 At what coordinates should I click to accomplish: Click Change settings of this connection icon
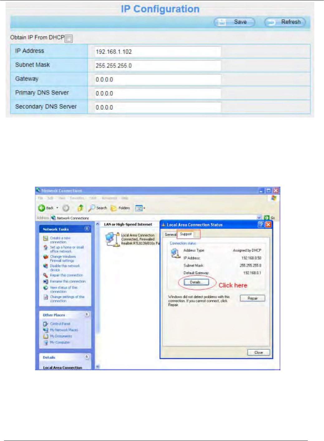46,297
